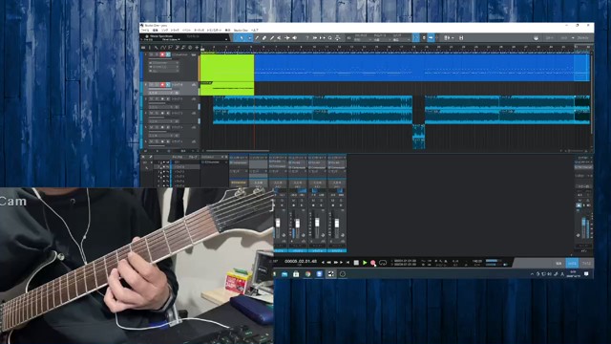This screenshot has height=344, width=611.
Task: Open the snap mode dropdown in the toolbar
Action: coord(401,40)
